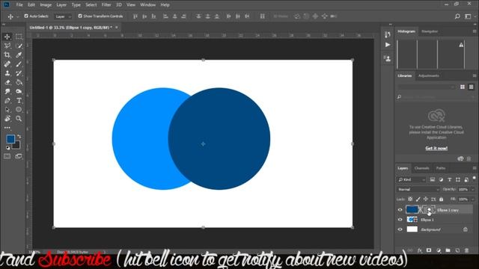Image resolution: width=479 pixels, height=269 pixels.
Task: Reset default foreground and background colors
Action: click(7, 148)
